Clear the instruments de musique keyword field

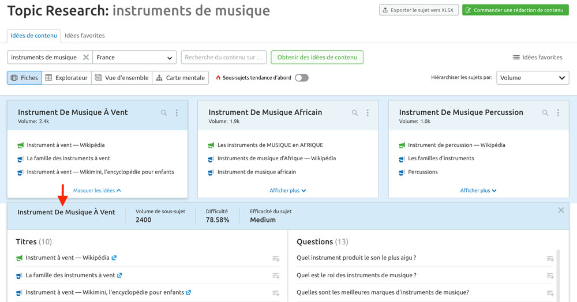click(86, 57)
